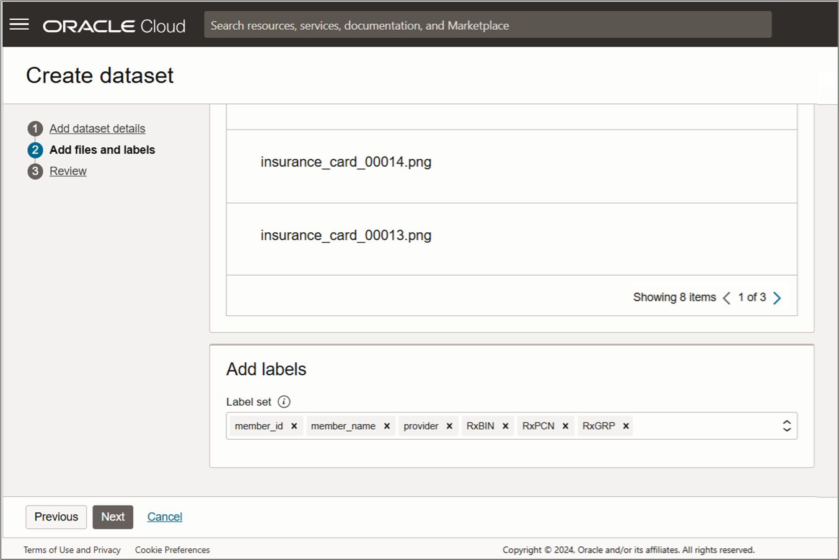The image size is (839, 560).
Task: Cancel the dataset creation
Action: coord(164,517)
